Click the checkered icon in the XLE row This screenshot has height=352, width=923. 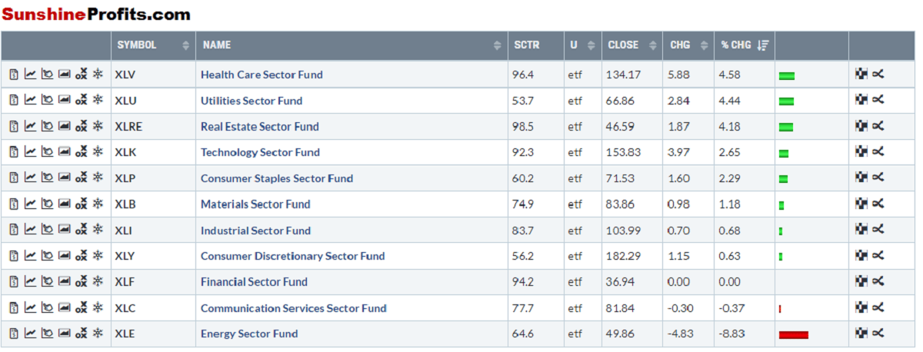tap(861, 334)
